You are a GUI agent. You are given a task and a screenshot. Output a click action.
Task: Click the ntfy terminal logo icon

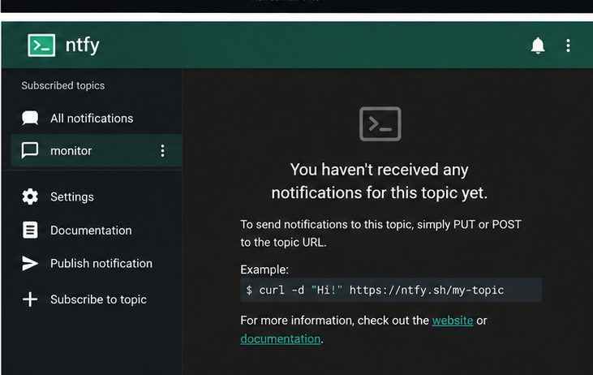click(41, 45)
